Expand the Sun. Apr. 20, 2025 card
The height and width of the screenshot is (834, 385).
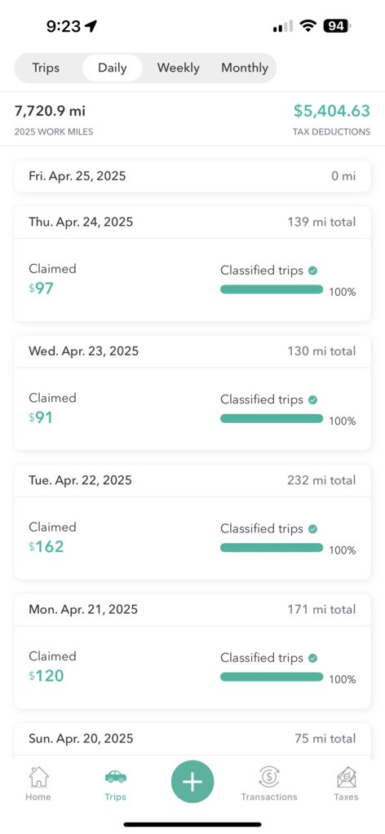(192, 739)
